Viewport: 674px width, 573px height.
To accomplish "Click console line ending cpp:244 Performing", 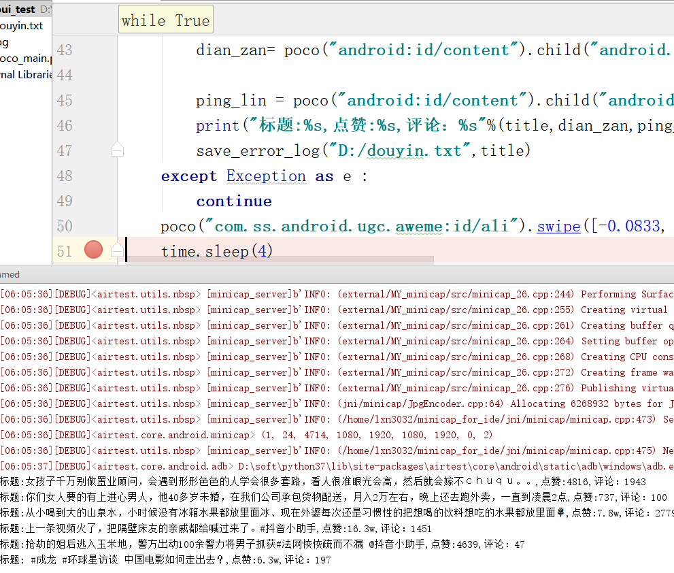I will pos(337,294).
